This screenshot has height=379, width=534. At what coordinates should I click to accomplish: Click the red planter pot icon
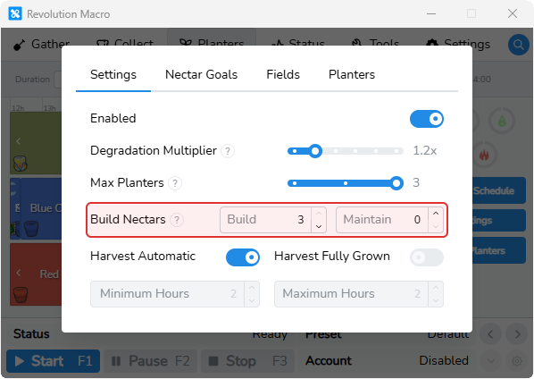(x=21, y=294)
